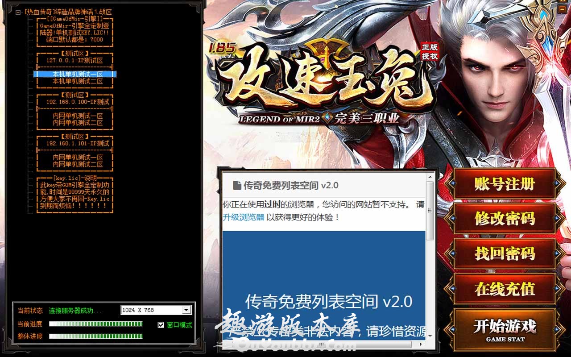Minimize the launcher with the dash icon
Screen dimensions: 571x357
[x=563, y=9]
